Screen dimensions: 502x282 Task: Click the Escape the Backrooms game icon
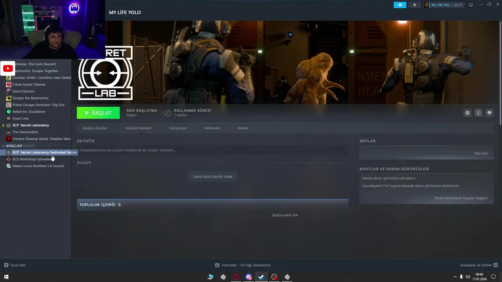9,98
